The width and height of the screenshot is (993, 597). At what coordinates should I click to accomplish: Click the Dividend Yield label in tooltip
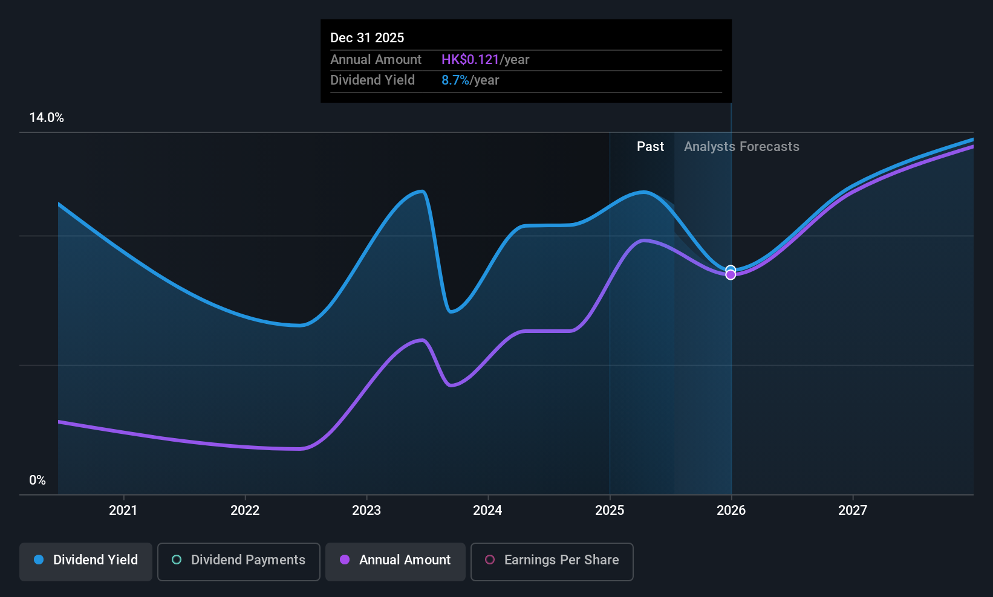[x=373, y=80]
